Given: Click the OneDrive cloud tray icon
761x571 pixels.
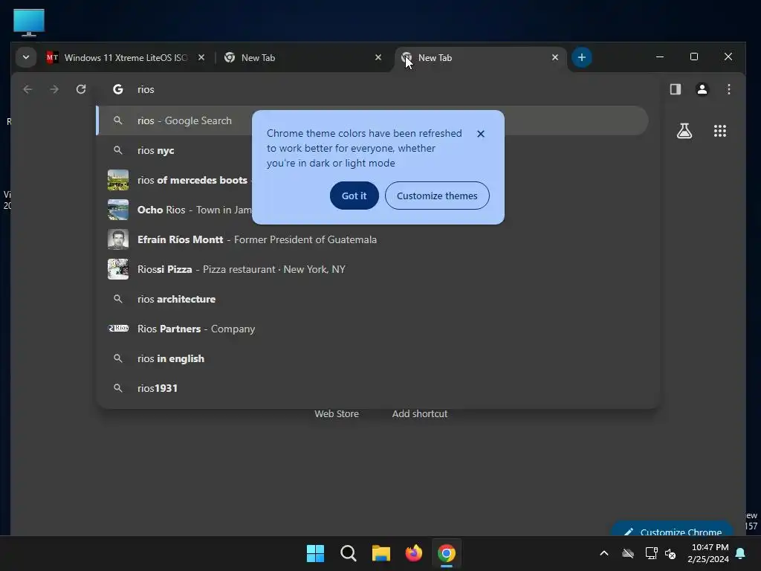Looking at the screenshot, I should (628, 553).
